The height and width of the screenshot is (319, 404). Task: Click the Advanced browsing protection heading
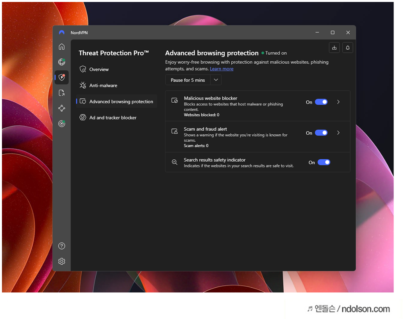[x=212, y=53]
